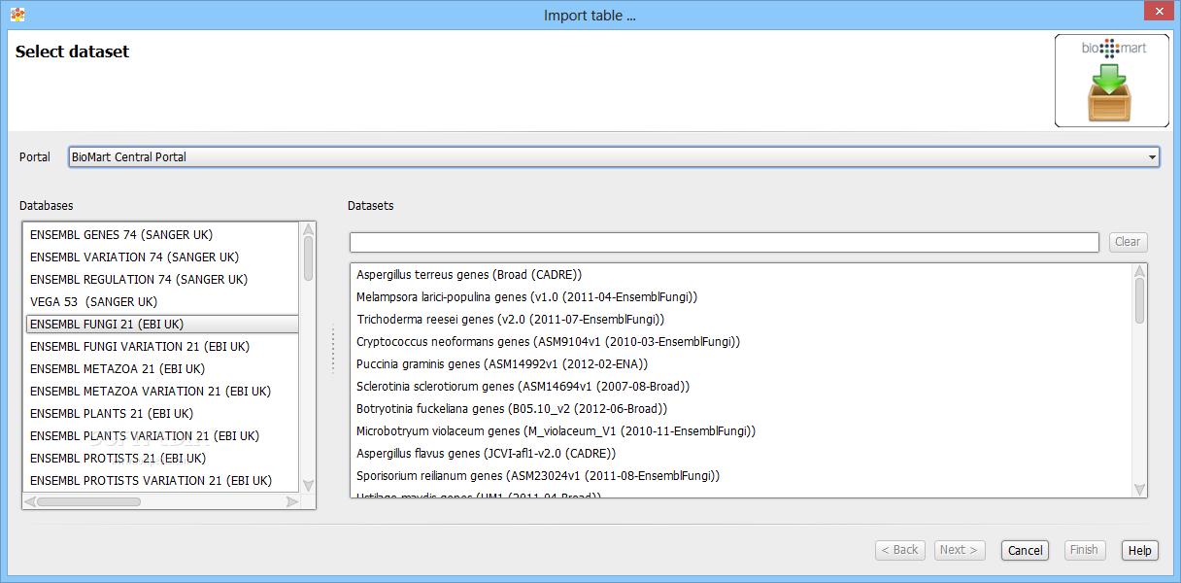Screen dimensions: 1181x583
Task: Click Datasets list vertical scrollbar thumb
Action: pos(1139,300)
